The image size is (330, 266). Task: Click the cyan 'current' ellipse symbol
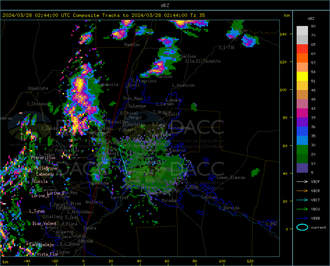(x=302, y=227)
